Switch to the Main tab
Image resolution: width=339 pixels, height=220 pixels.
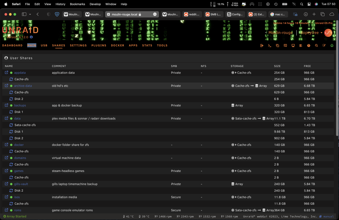pyautogui.click(x=32, y=45)
